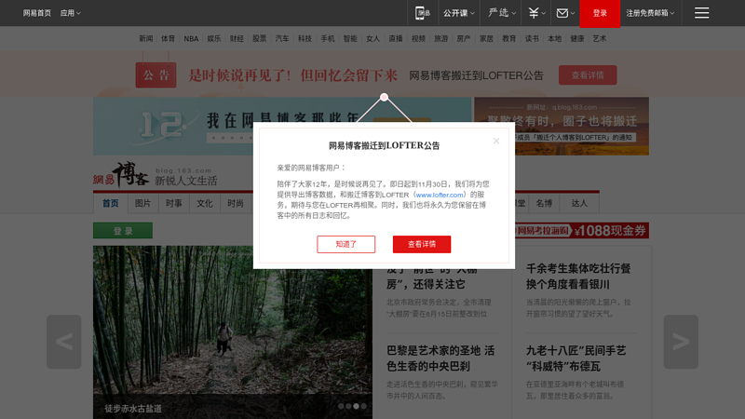This screenshot has width=745, height=419.
Task: Open the 1088现金券 ad banner
Action: click(581, 230)
